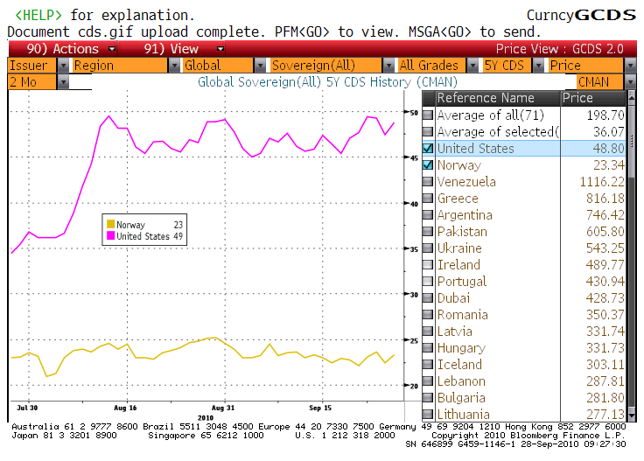Check the Greece checkbox

pyautogui.click(x=428, y=199)
